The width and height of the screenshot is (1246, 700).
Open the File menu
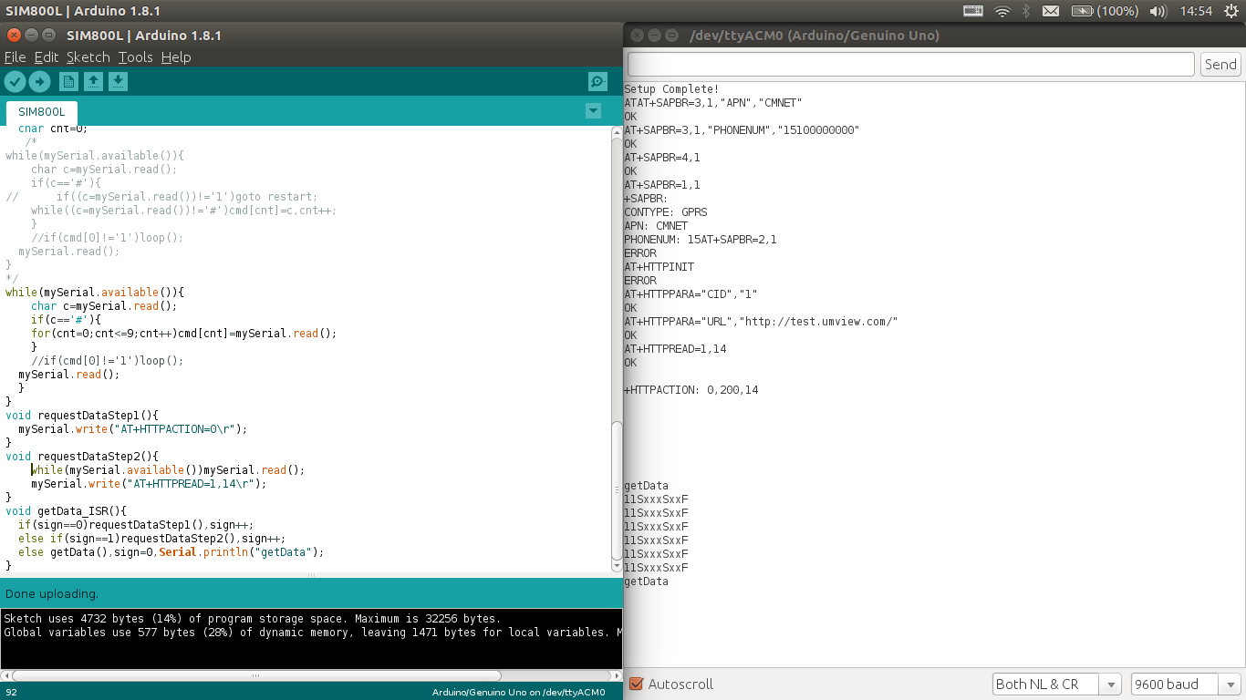(x=16, y=57)
